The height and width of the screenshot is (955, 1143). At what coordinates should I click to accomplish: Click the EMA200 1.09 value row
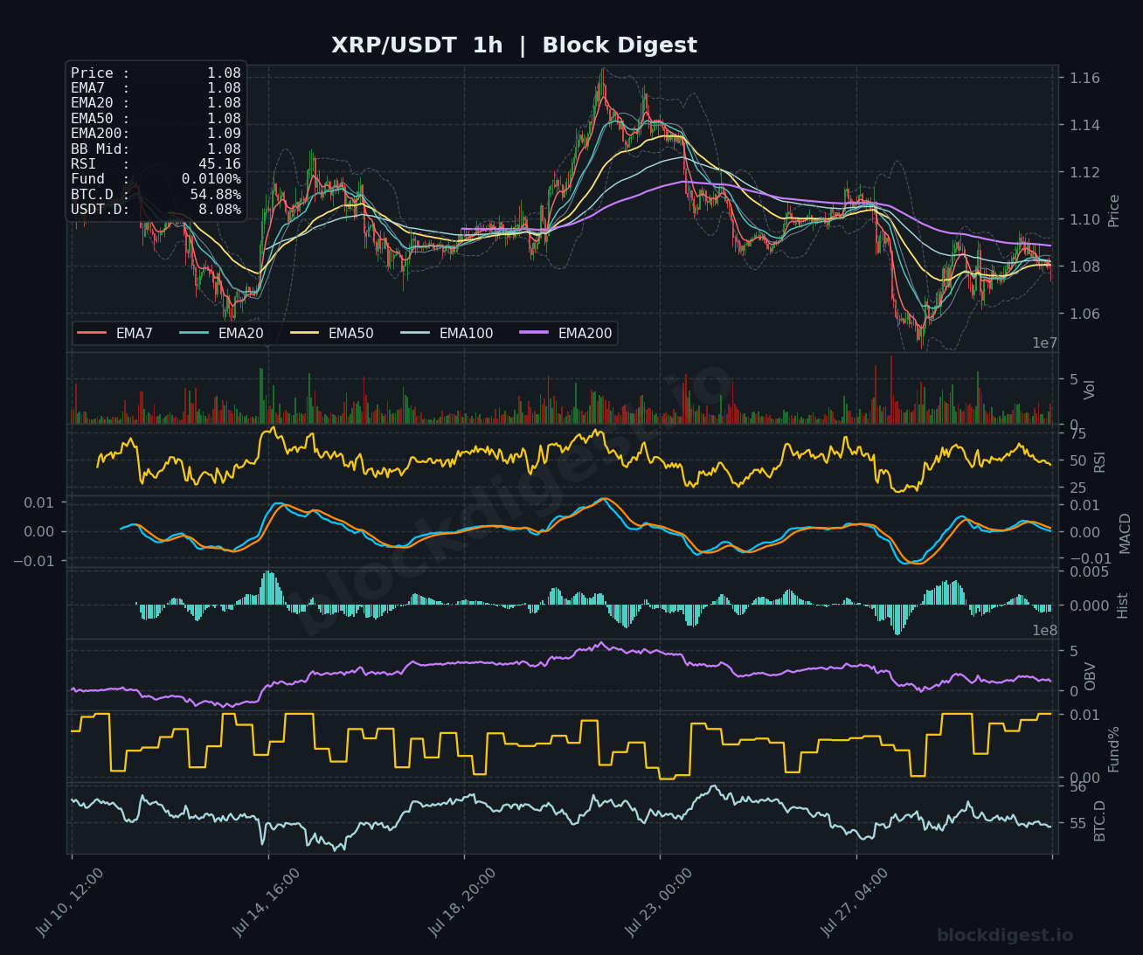156,134
